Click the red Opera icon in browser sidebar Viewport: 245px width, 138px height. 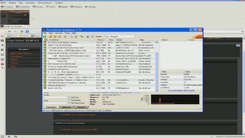[x=2, y=64]
